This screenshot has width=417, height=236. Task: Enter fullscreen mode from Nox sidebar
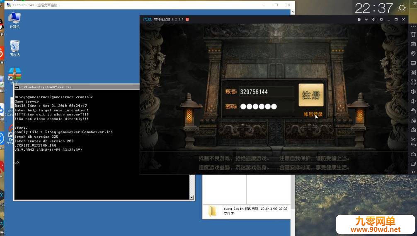[x=413, y=82]
